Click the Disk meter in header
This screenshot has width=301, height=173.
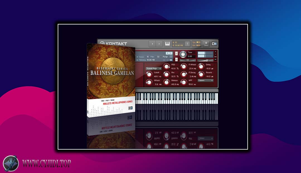point(196,45)
